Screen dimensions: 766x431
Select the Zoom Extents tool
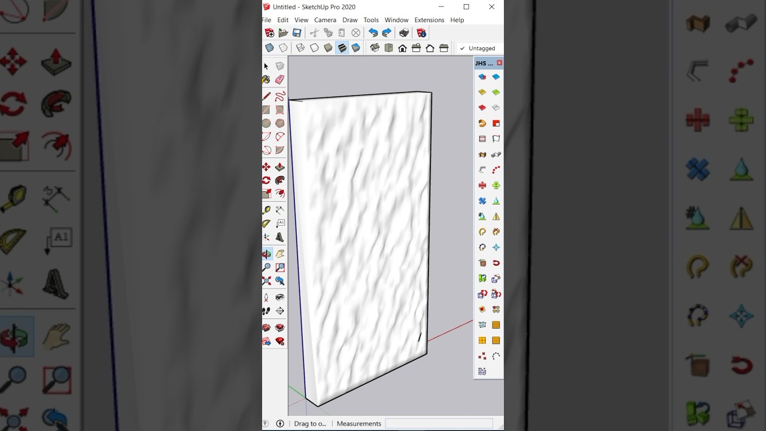(266, 281)
